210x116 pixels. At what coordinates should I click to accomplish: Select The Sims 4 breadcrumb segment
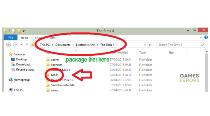pyautogui.click(x=107, y=45)
